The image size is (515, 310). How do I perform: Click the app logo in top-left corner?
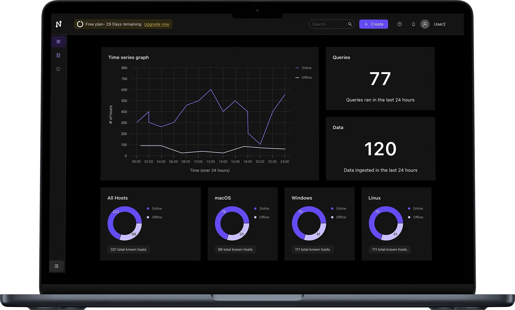coord(59,24)
